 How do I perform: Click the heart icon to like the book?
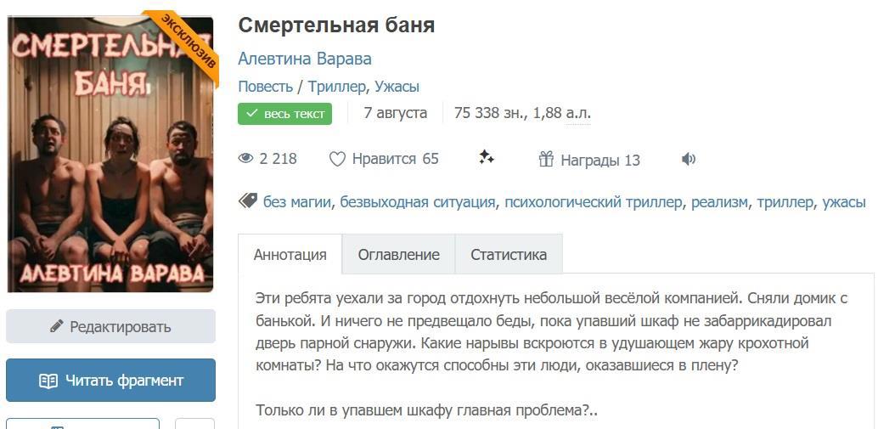point(337,159)
